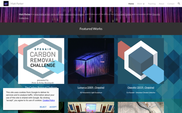Open the Lumarca (2009 - Ongoing) link
This screenshot has height=113, width=182.
pyautogui.click(x=91, y=87)
